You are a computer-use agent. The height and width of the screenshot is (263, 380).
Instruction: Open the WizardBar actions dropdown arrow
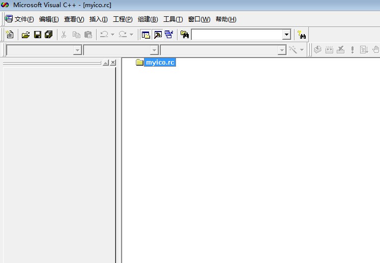(x=302, y=50)
